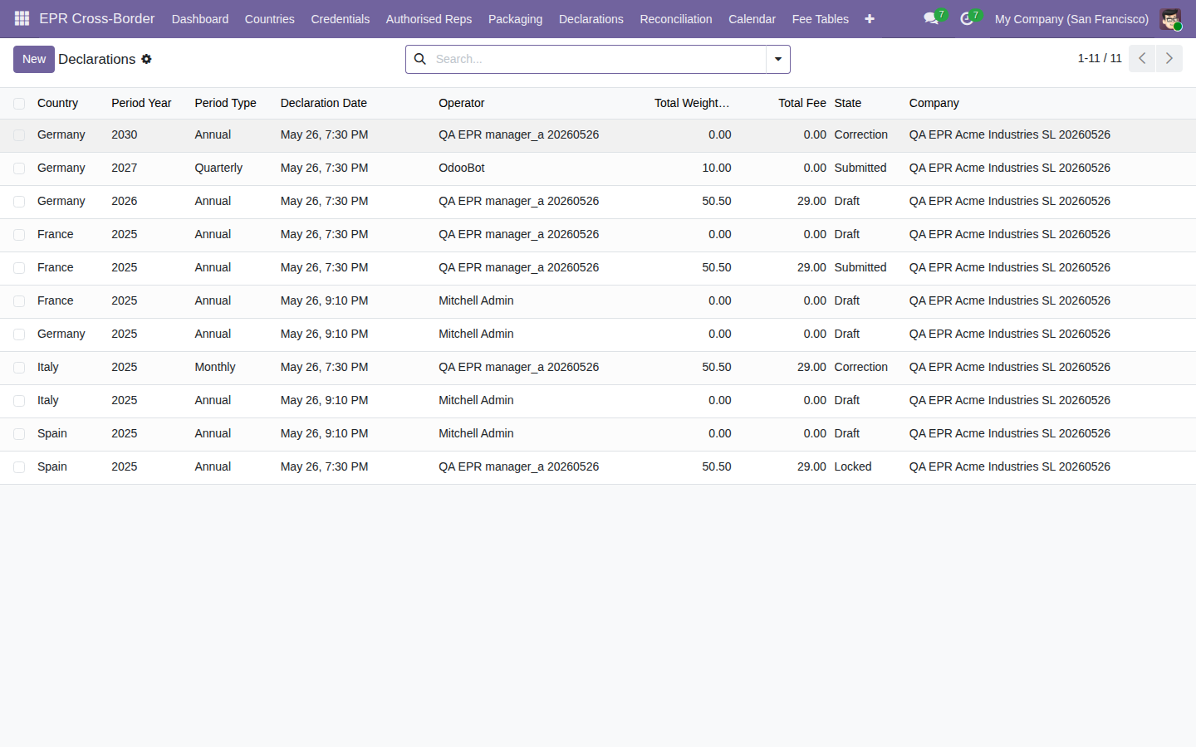Open the apps grid home menu
This screenshot has width=1196, height=747.
coord(22,18)
